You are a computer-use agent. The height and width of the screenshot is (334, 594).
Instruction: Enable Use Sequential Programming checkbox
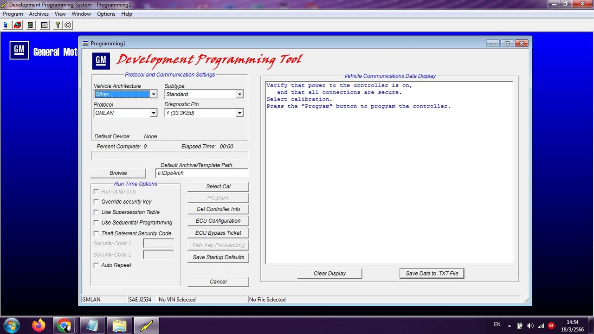[x=97, y=223]
